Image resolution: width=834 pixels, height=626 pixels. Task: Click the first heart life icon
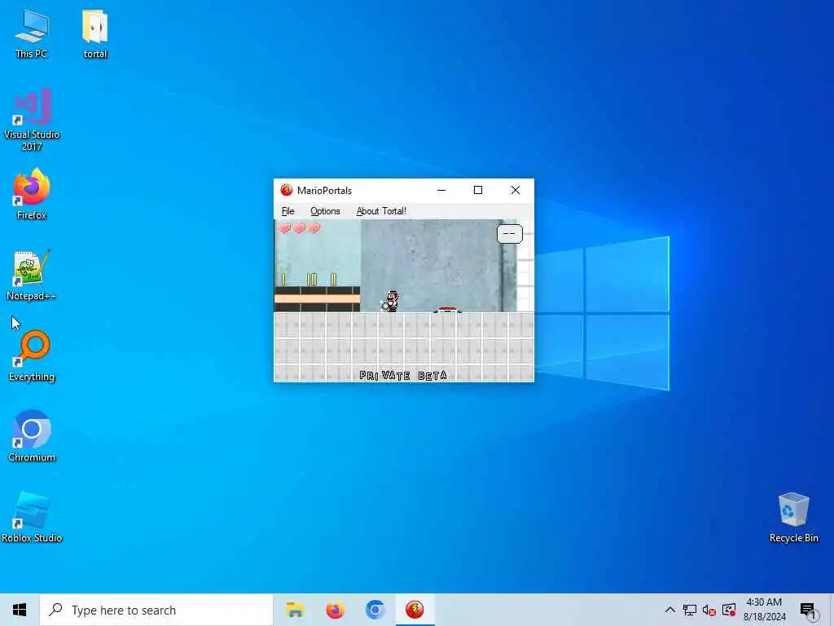pyautogui.click(x=285, y=228)
